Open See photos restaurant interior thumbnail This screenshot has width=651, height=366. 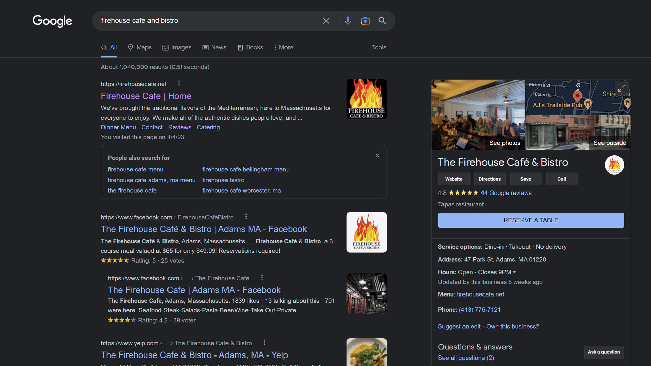(x=478, y=115)
